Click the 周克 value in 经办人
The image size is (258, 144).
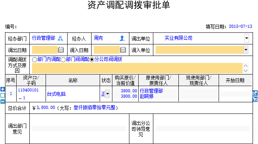click(98, 38)
